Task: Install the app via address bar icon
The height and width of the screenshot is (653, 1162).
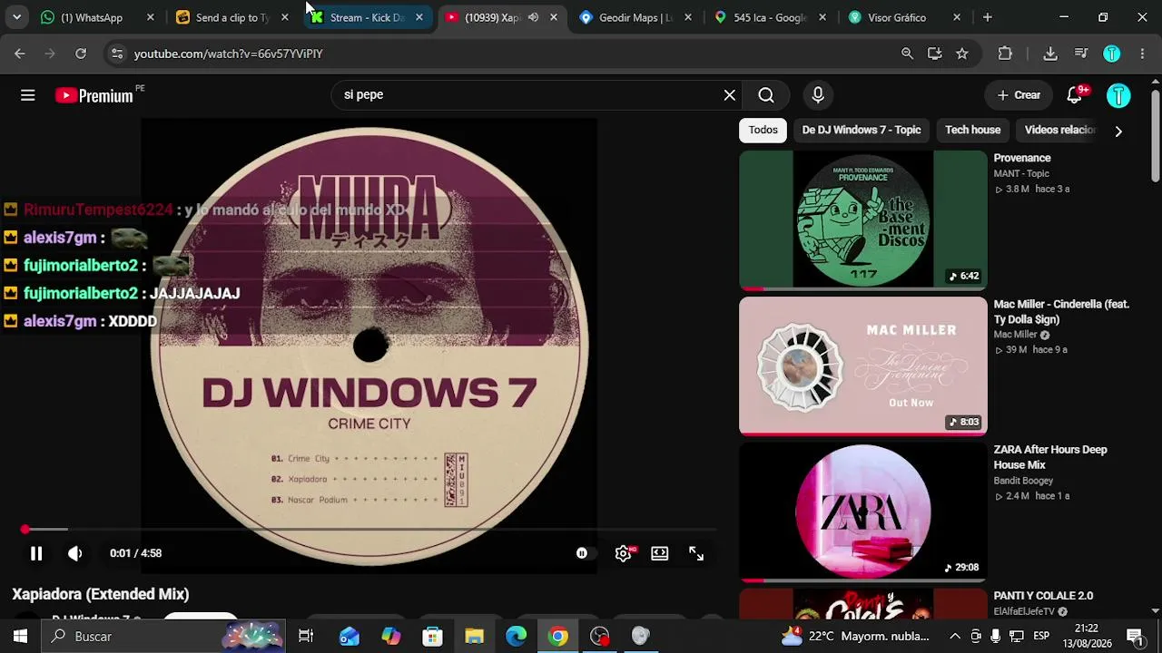Action: click(935, 54)
